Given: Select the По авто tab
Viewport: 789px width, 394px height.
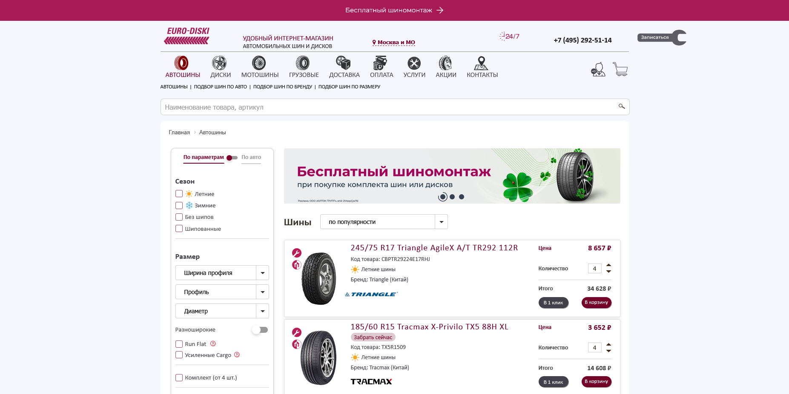Looking at the screenshot, I should (251, 157).
